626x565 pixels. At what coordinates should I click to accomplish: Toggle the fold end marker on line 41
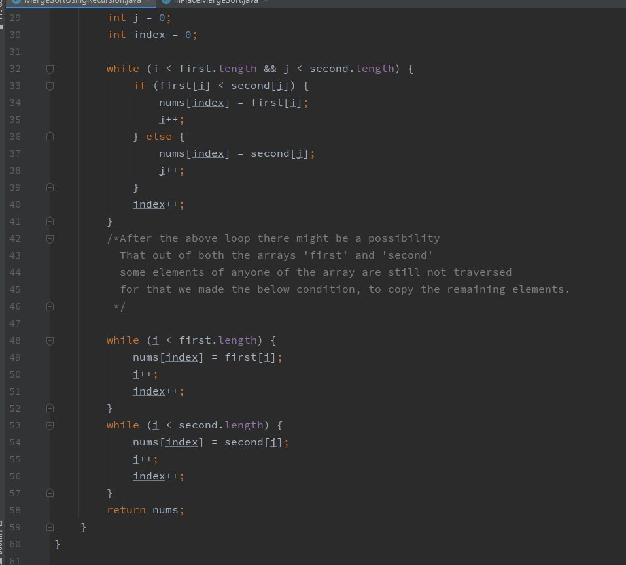(x=50, y=221)
